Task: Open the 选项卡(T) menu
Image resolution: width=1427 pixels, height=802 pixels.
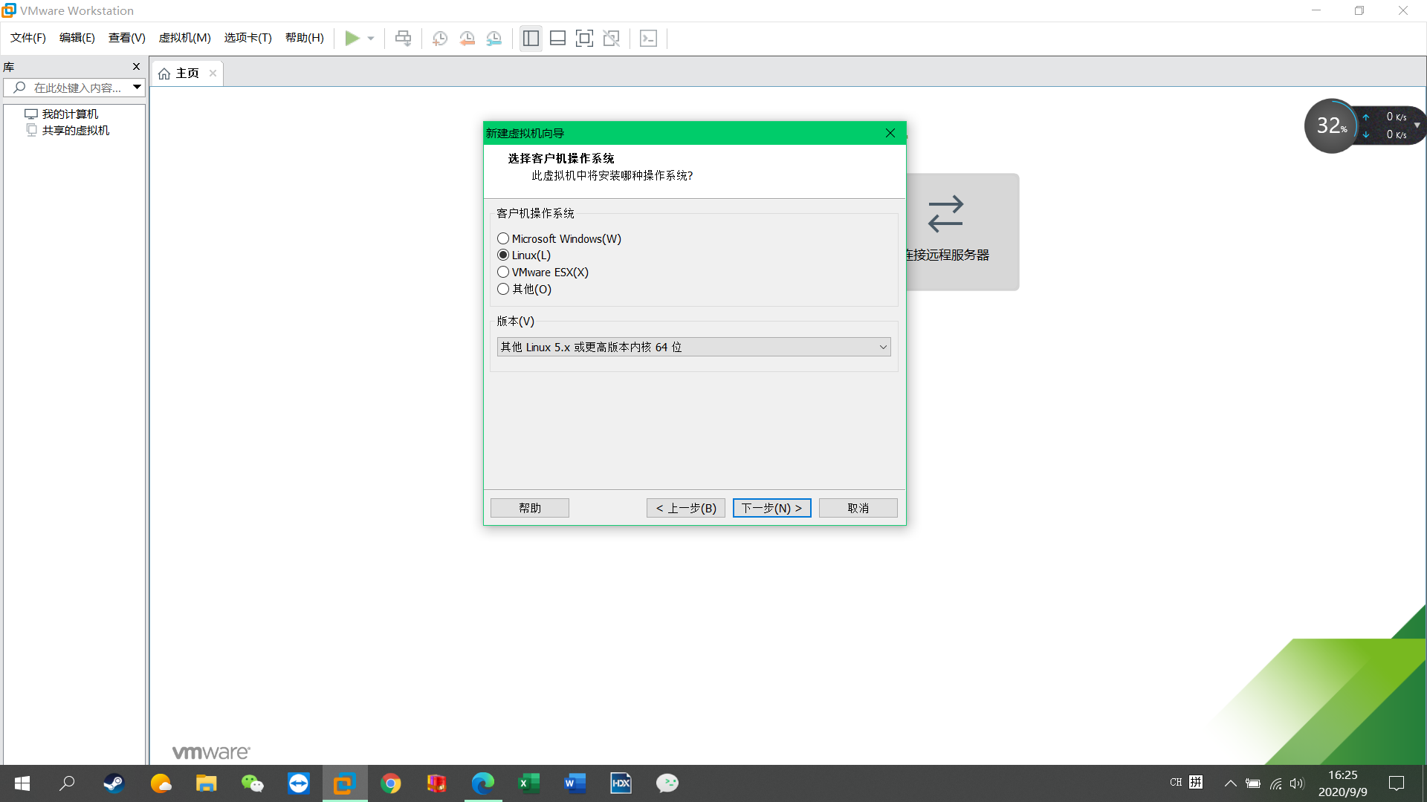Action: 248,38
